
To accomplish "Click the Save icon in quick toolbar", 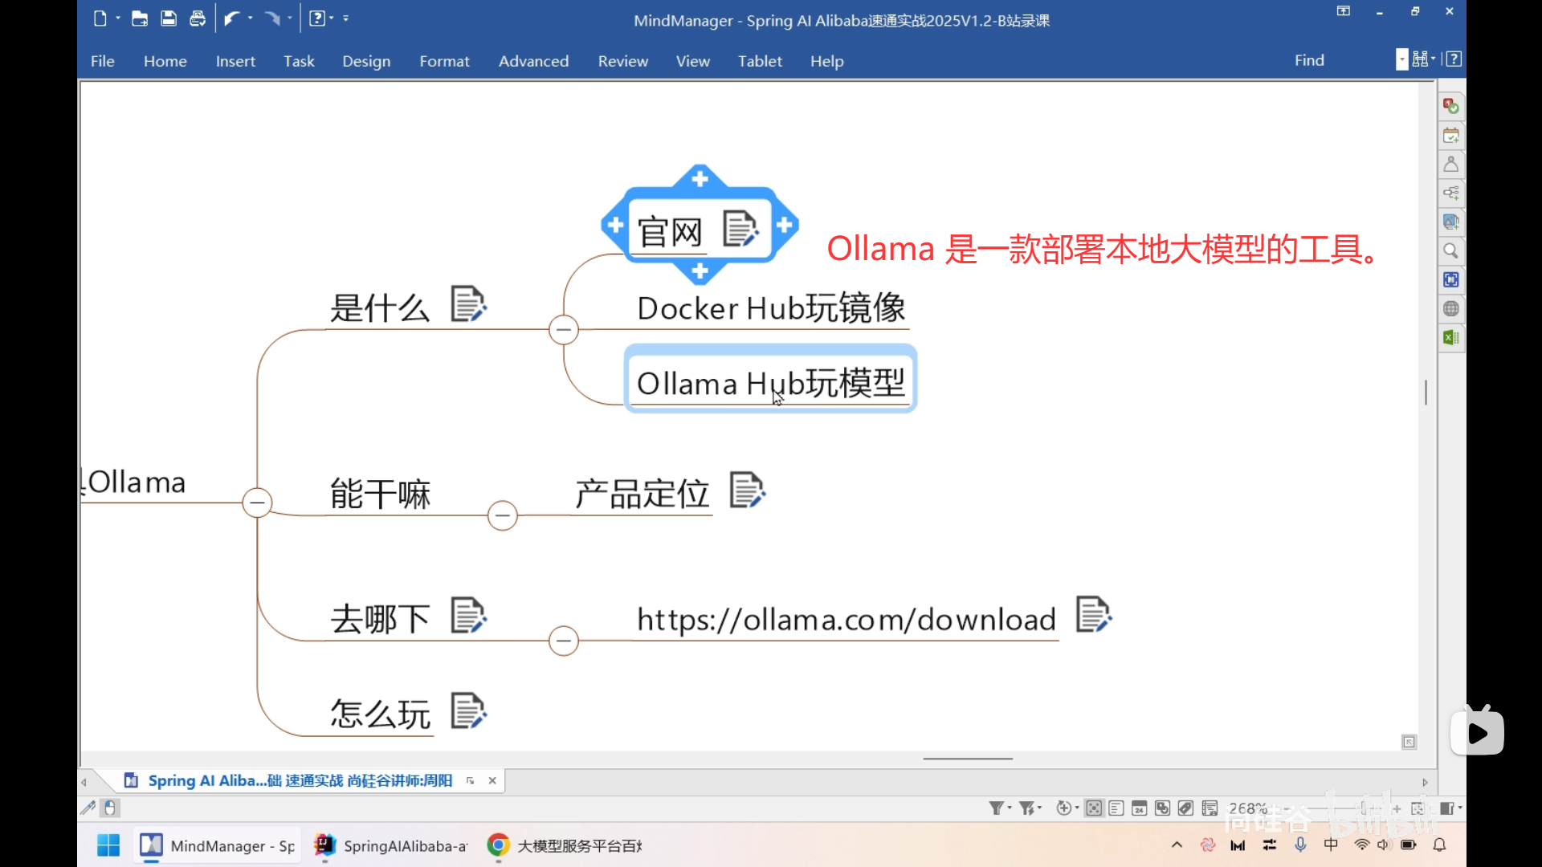I will coord(169,18).
